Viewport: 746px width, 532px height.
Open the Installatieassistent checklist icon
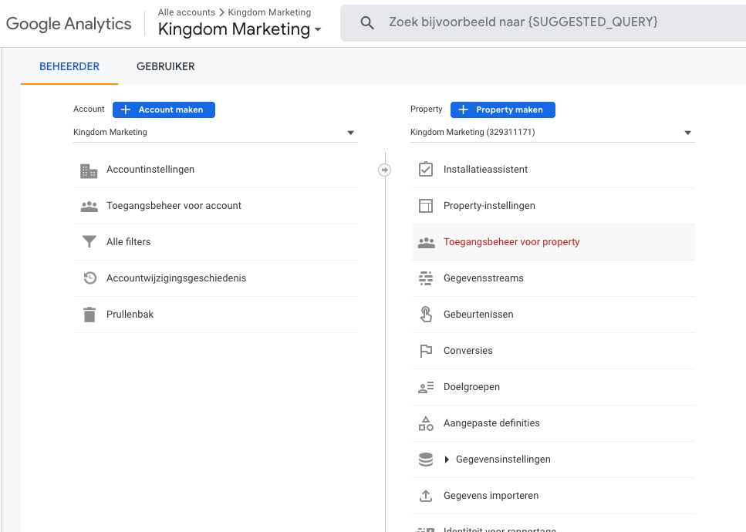pos(426,169)
